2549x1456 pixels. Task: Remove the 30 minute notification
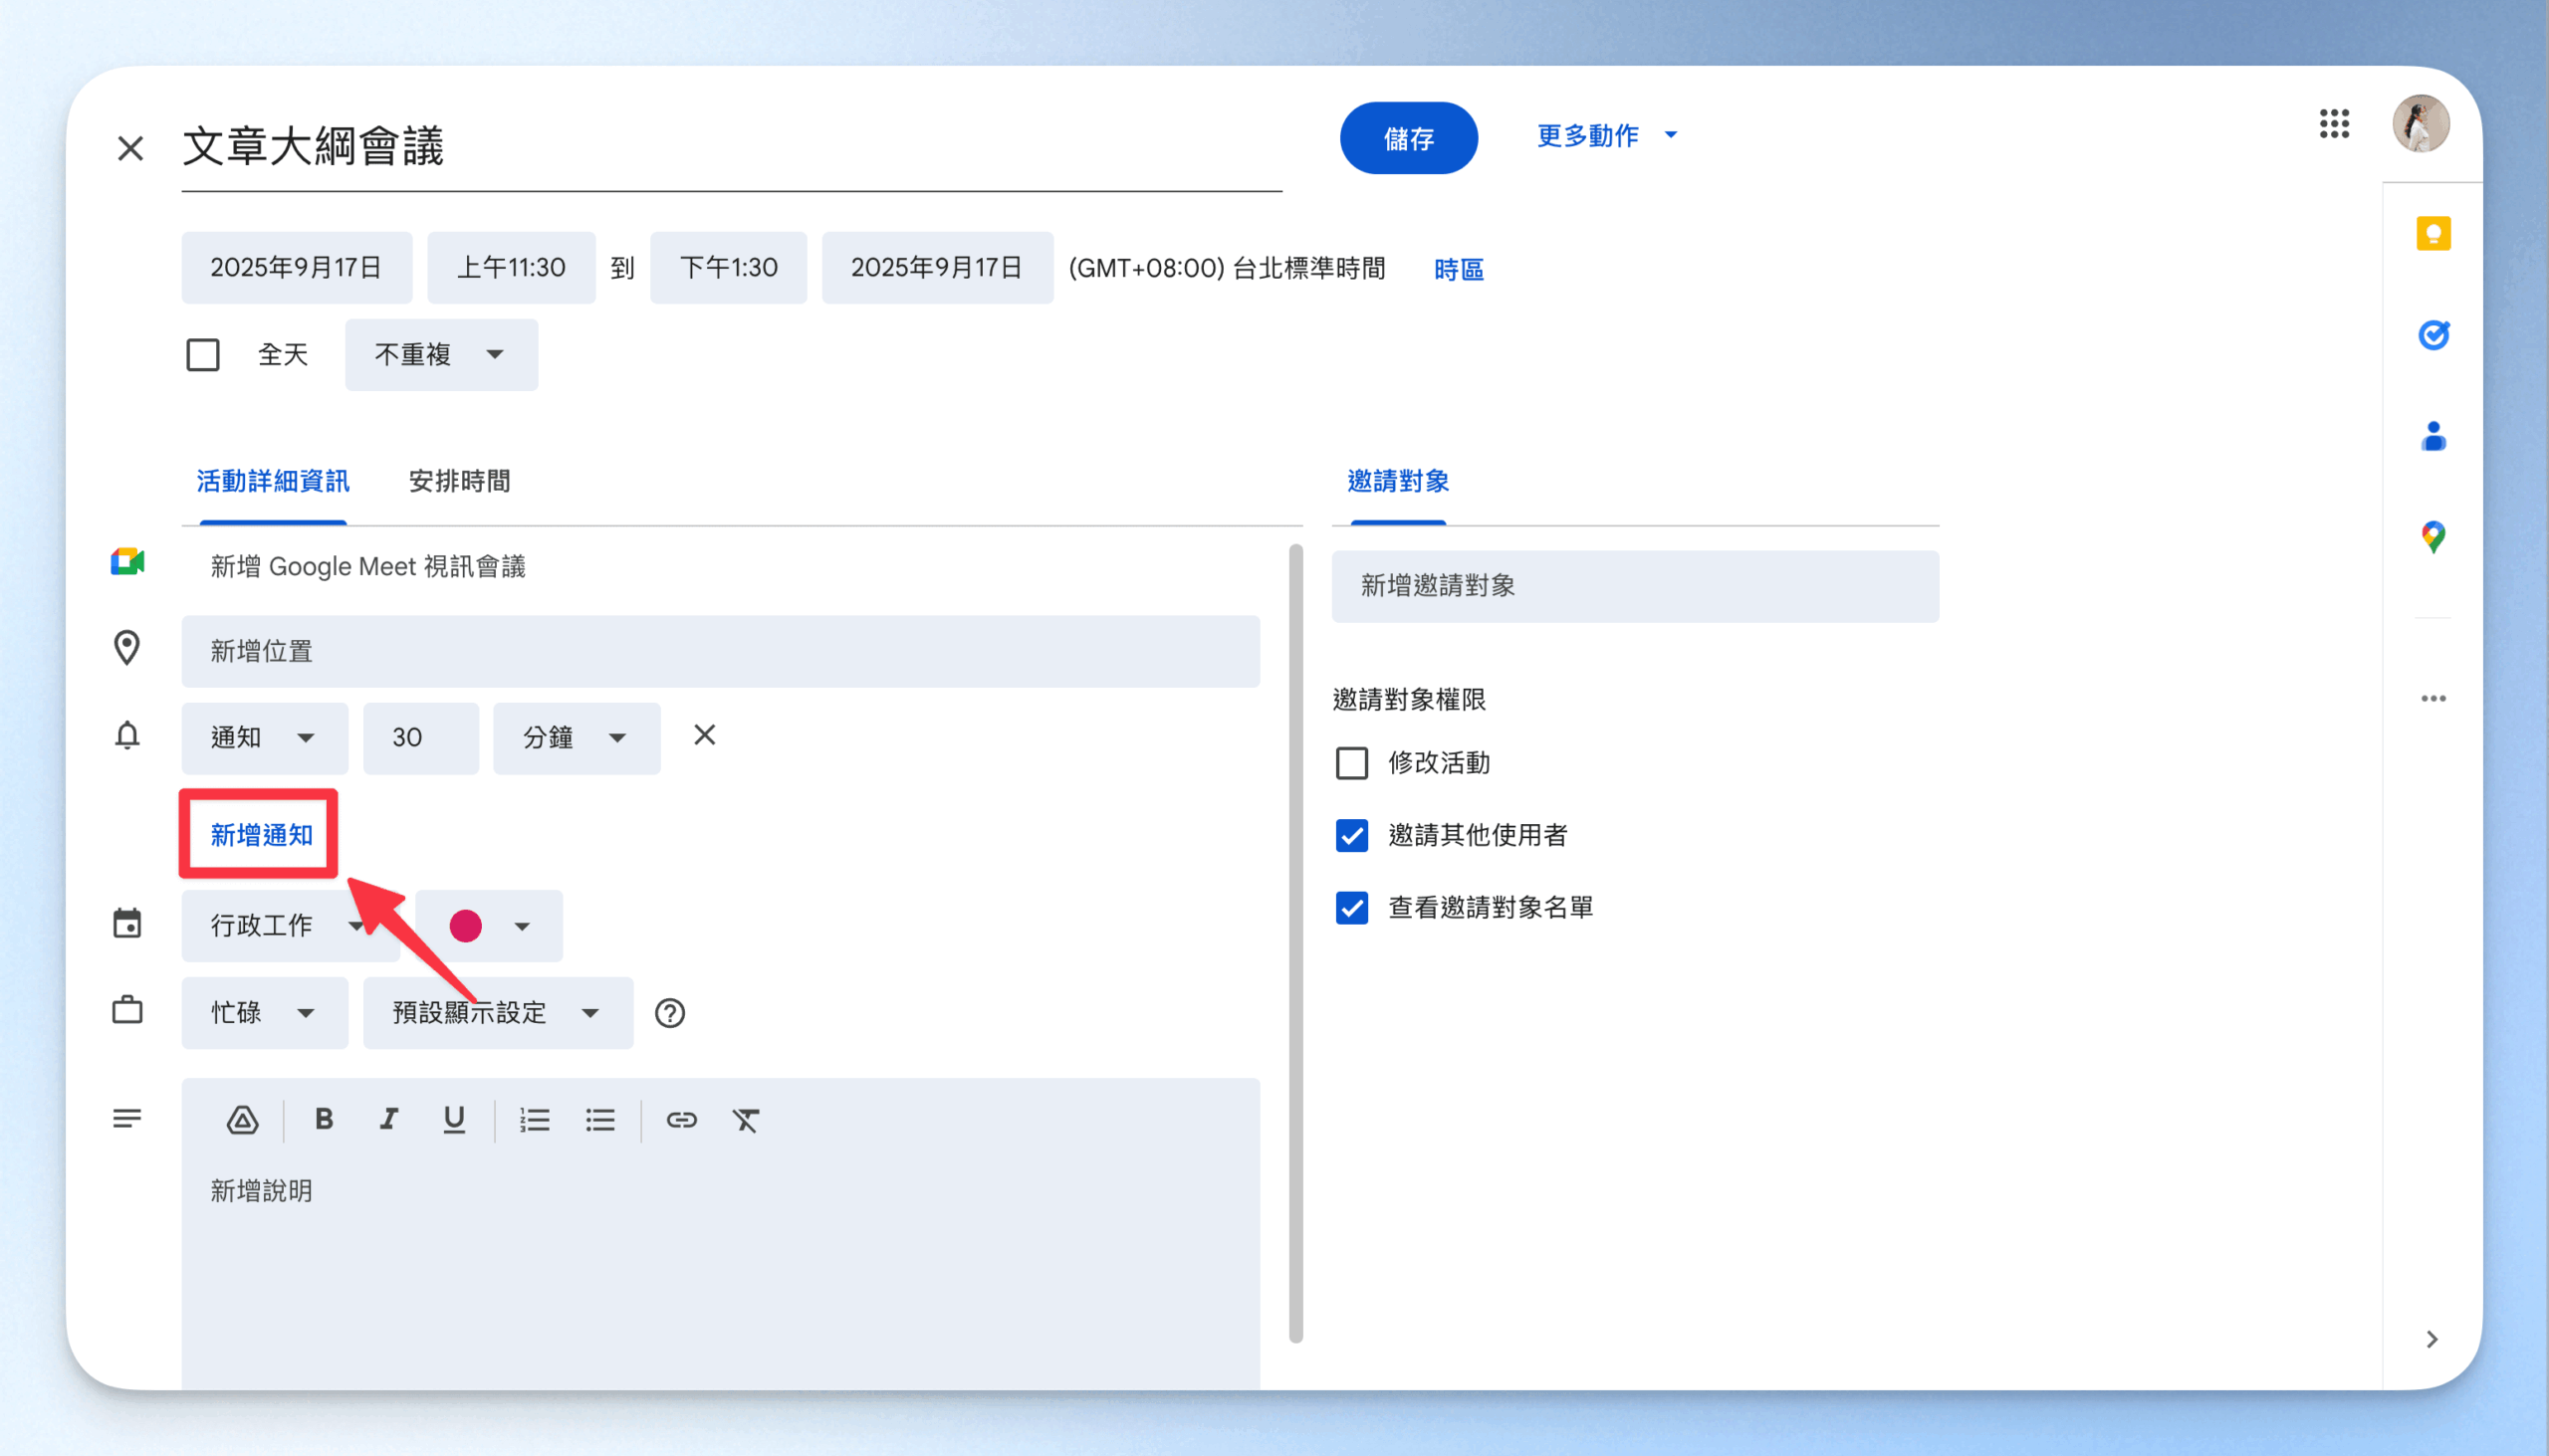coord(704,735)
